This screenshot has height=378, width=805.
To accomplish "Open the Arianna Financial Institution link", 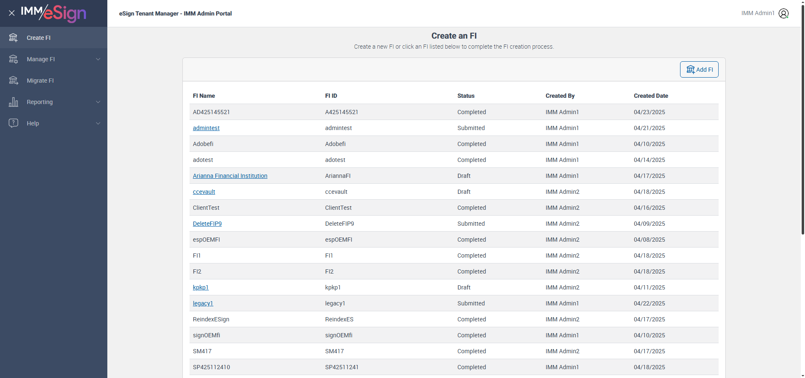I will point(230,176).
